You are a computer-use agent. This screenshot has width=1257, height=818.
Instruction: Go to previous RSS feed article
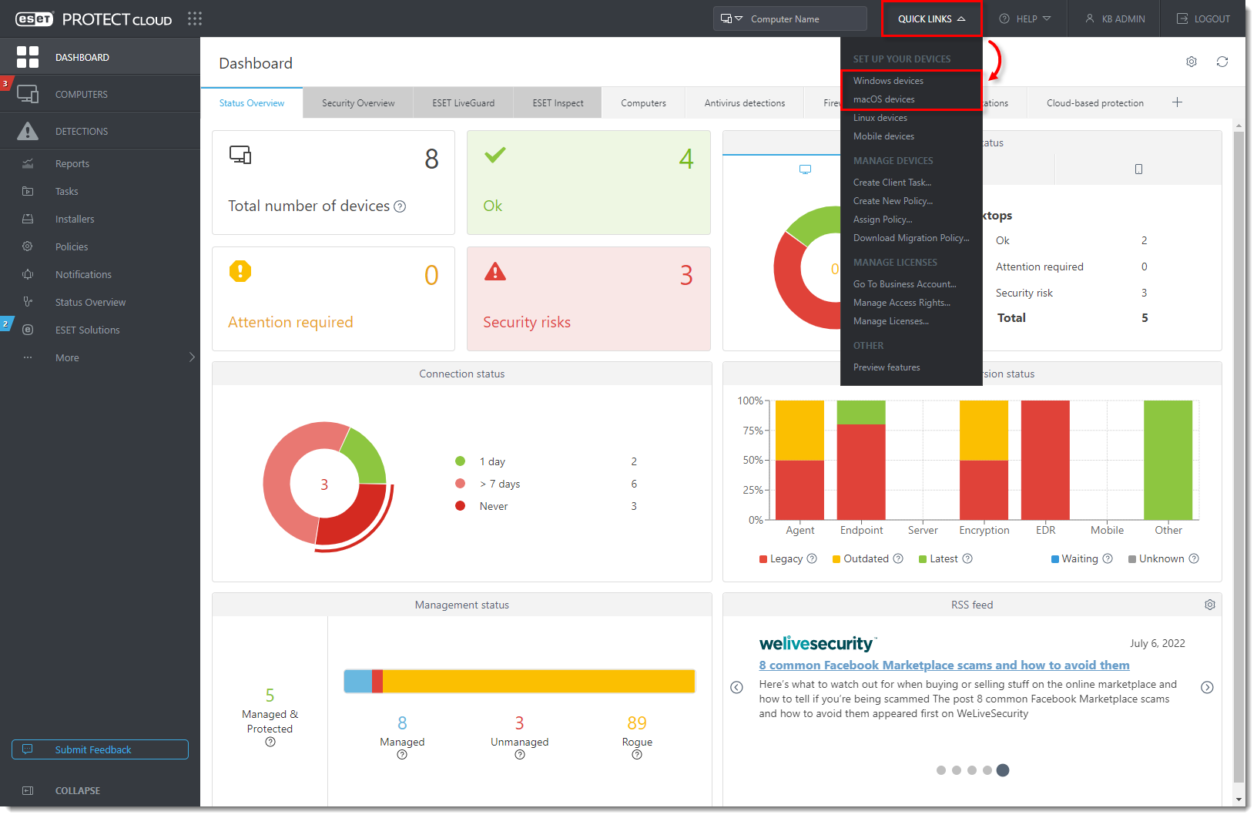[736, 687]
